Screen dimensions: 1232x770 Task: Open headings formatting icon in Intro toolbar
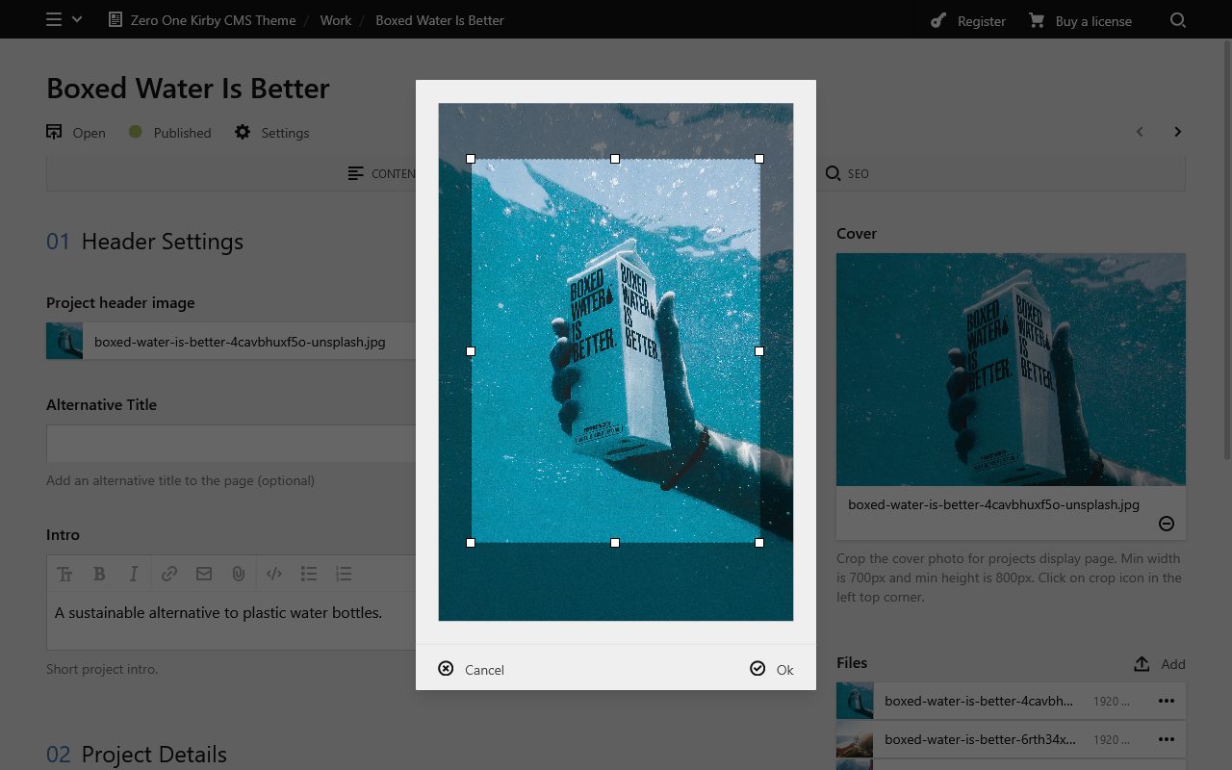(x=64, y=574)
